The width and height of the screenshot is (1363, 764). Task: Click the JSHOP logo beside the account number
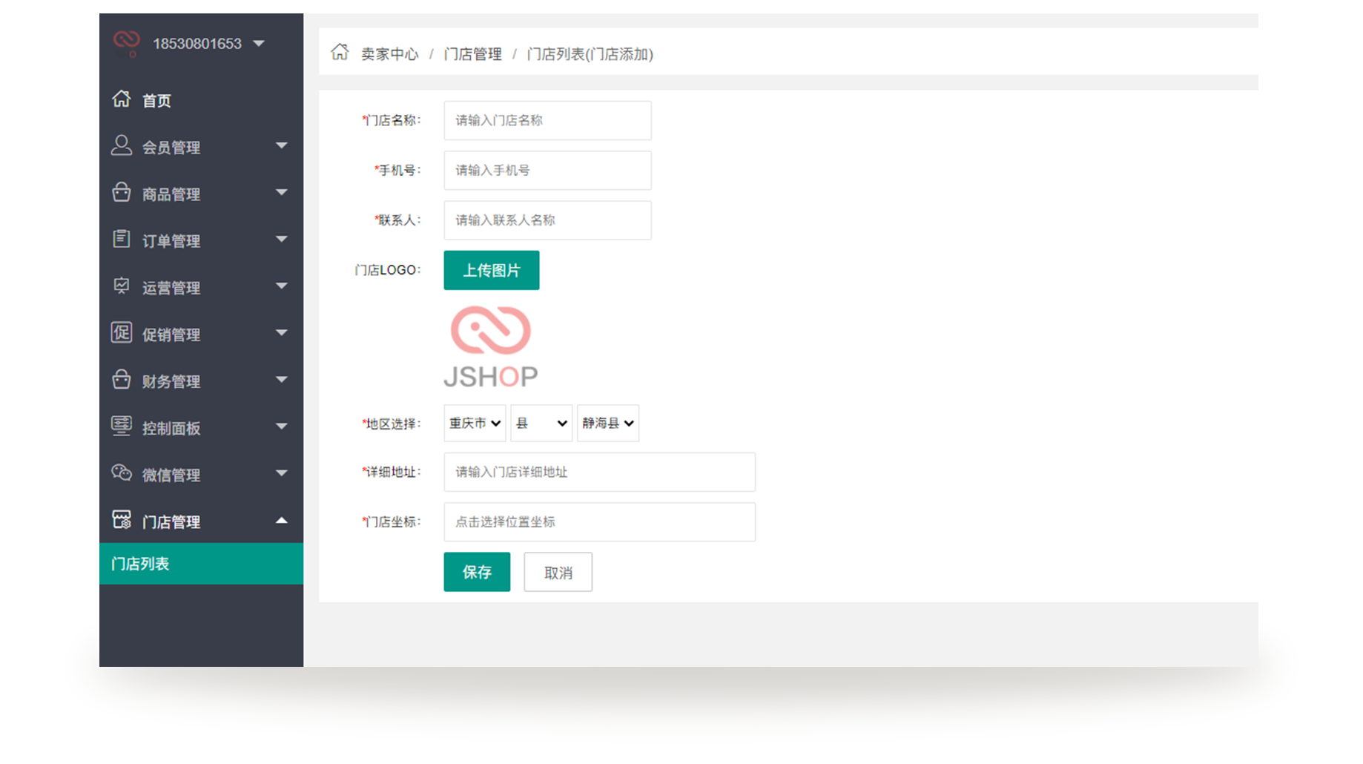point(126,43)
